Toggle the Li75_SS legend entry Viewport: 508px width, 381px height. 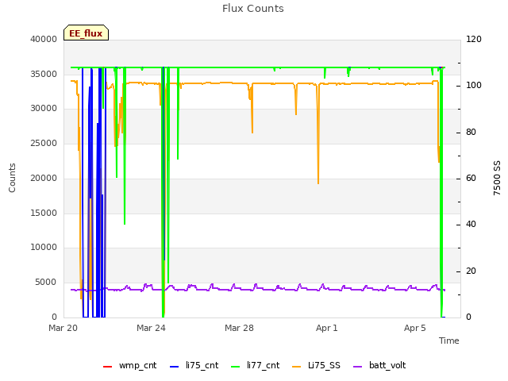316,365
